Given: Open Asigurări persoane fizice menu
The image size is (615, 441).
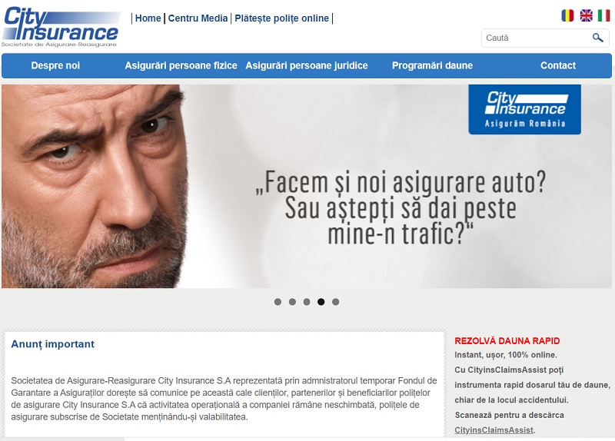Looking at the screenshot, I should click(x=181, y=65).
